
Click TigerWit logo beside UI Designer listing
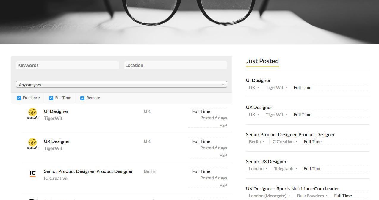tap(32, 114)
